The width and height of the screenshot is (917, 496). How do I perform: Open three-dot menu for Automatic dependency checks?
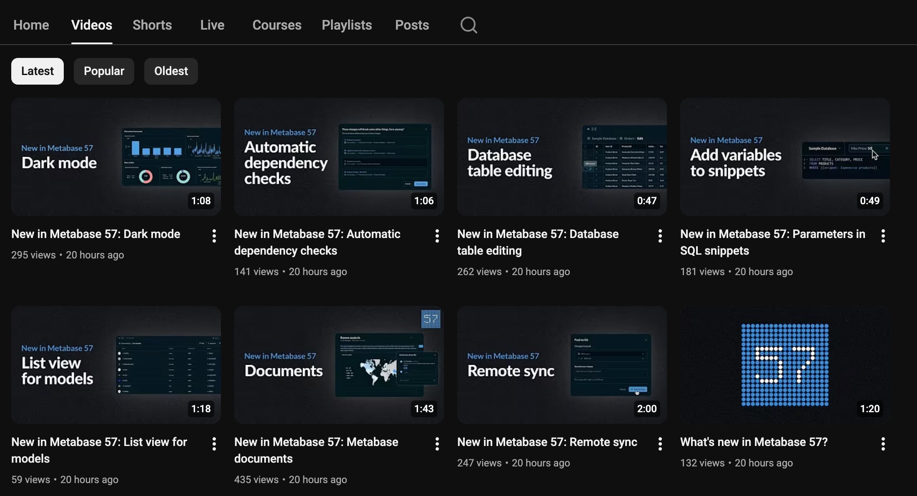coord(437,236)
